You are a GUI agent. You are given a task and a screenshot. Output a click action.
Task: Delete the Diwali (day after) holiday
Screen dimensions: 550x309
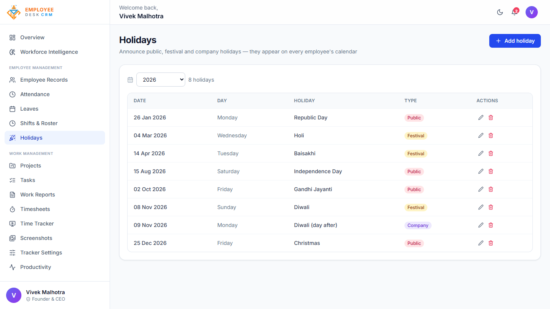[491, 225]
